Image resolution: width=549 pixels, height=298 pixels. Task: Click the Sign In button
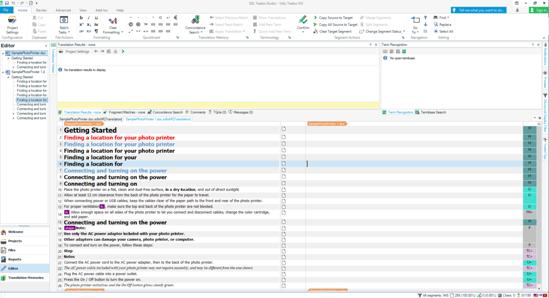point(538,10)
